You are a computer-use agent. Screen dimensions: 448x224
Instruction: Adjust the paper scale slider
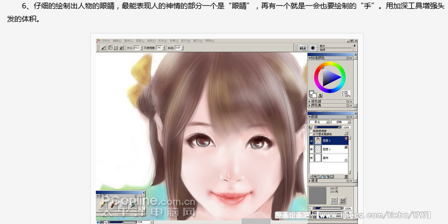[328, 208]
